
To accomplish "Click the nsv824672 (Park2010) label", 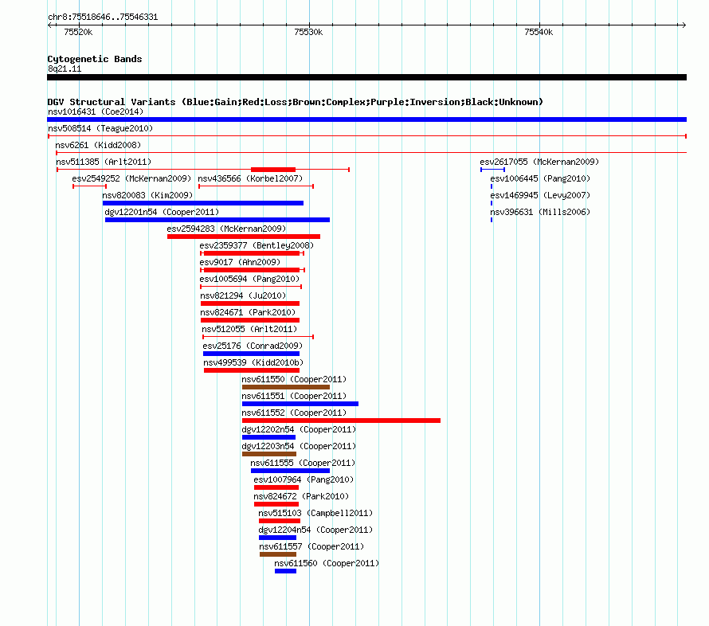I will [301, 496].
